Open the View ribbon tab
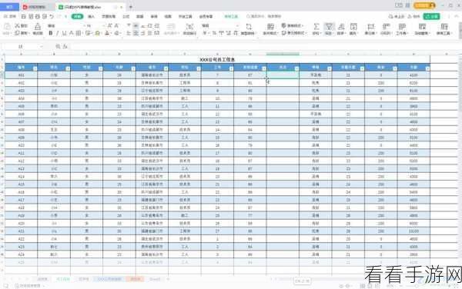This screenshot has height=289, width=462. pos(168,16)
